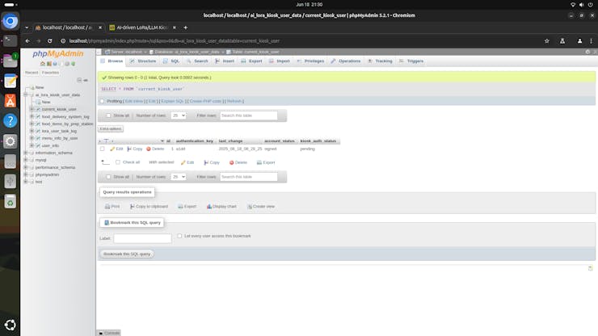Click the Explain SQL link
The width and height of the screenshot is (598, 336).
172,101
